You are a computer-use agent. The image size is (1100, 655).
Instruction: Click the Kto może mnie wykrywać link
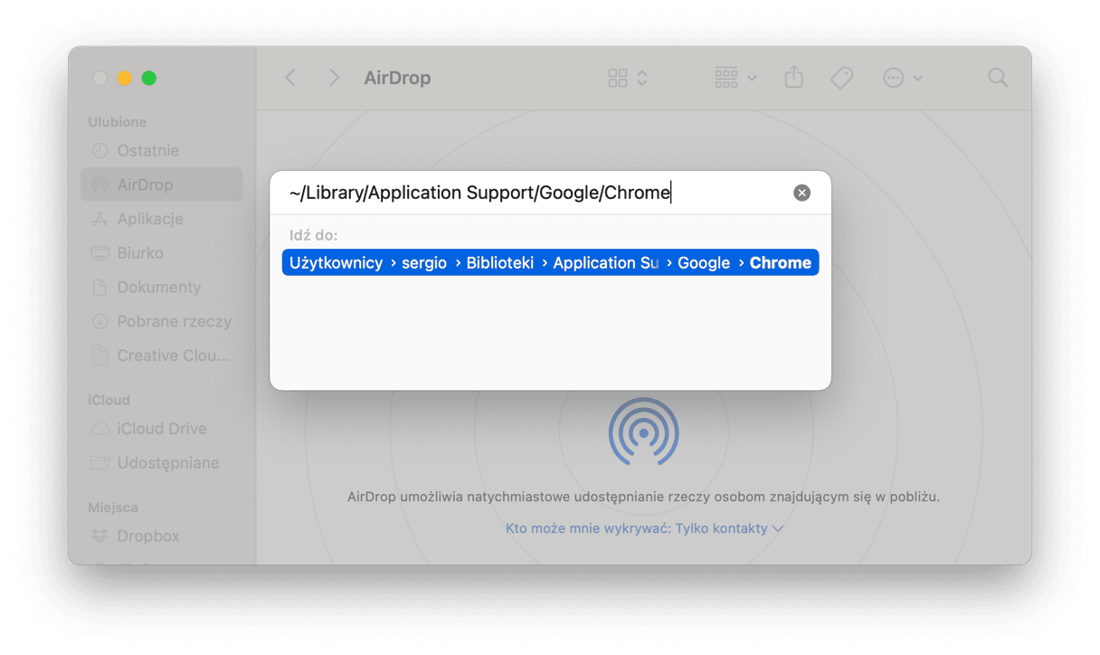click(x=644, y=528)
